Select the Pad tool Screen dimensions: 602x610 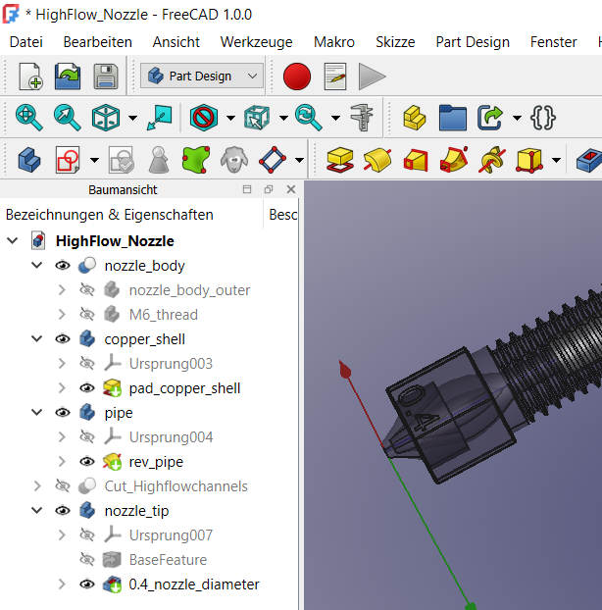click(x=340, y=160)
